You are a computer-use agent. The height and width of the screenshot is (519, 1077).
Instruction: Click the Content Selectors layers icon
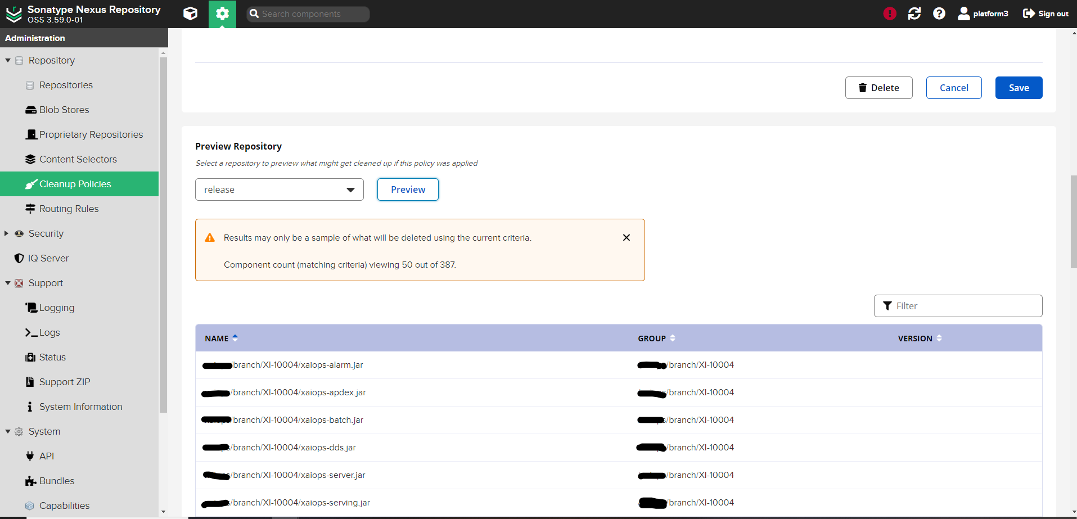(30, 159)
